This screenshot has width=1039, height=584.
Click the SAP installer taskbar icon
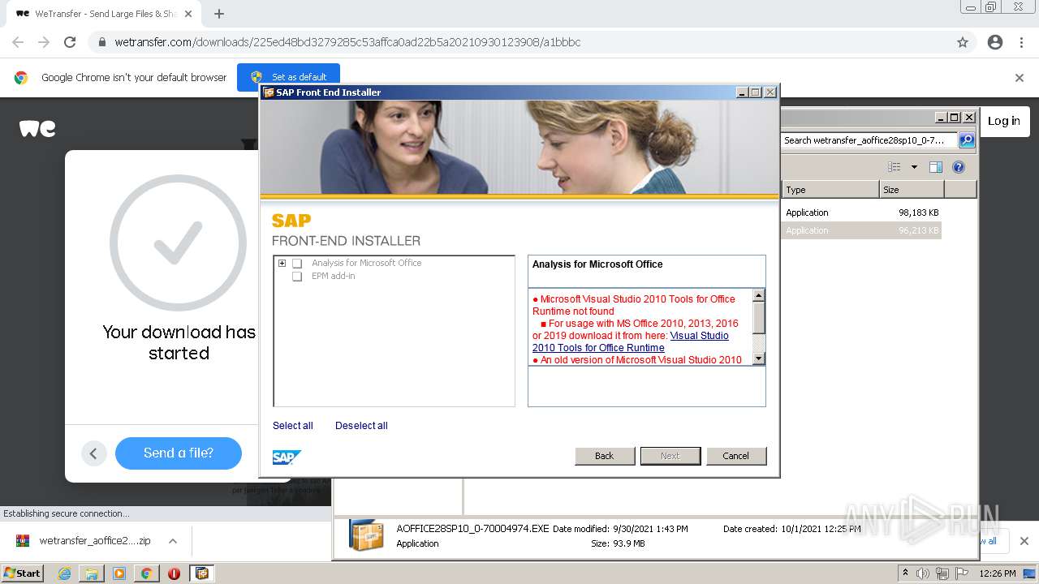tap(202, 573)
